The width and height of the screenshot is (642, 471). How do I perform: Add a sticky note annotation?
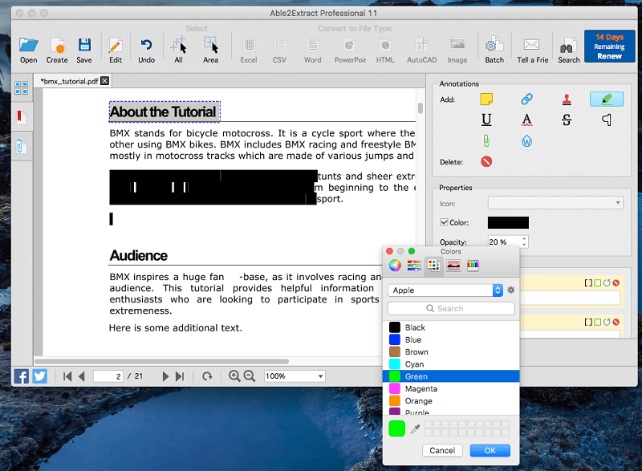click(x=486, y=99)
